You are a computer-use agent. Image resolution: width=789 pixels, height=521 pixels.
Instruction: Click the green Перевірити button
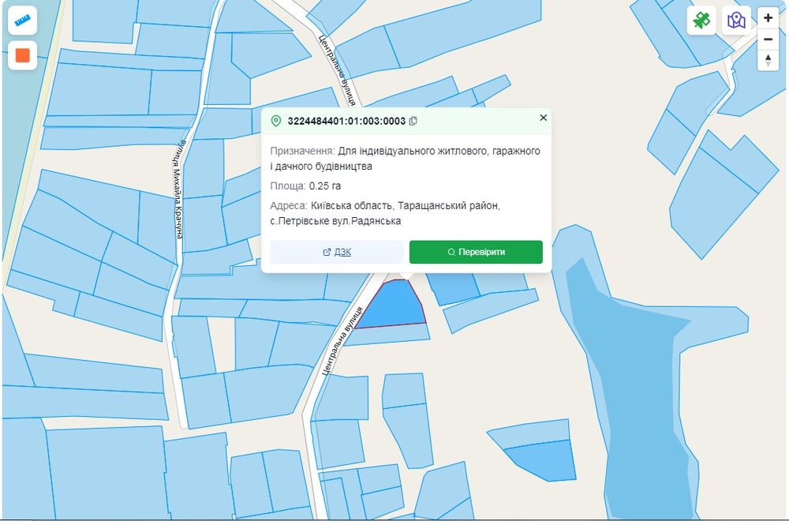click(476, 252)
